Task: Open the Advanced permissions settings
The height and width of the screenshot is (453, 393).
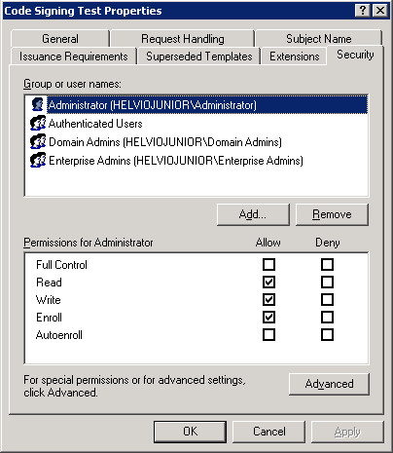Action: click(x=329, y=384)
